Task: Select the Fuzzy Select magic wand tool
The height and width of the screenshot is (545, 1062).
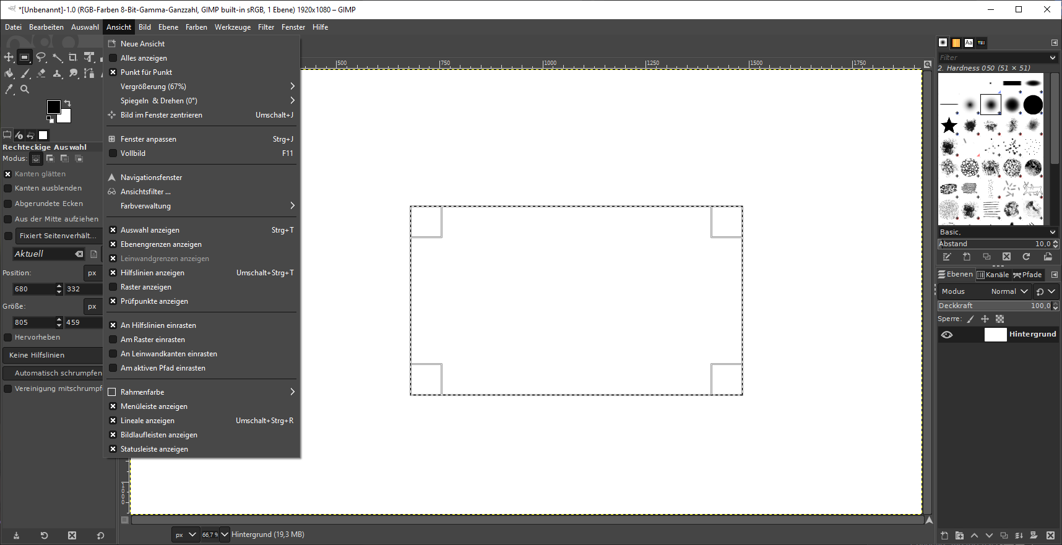Action: (57, 58)
